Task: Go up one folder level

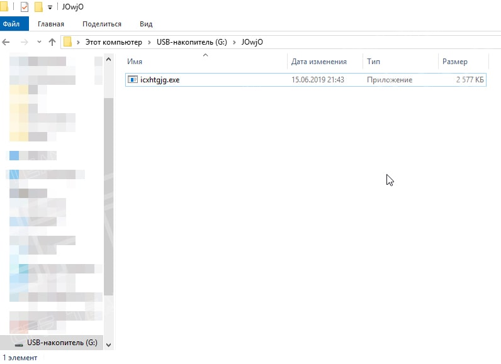Action: coord(52,41)
